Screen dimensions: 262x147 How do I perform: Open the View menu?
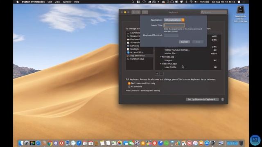point(57,2)
